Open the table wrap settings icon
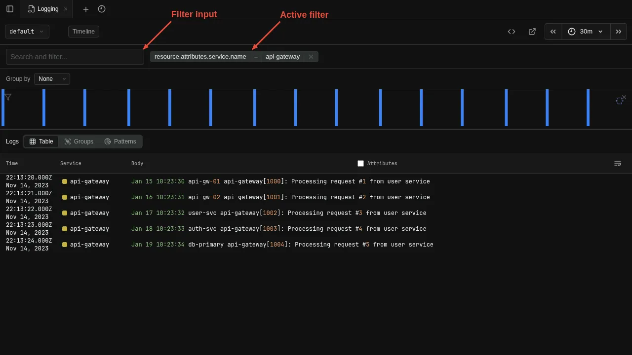Viewport: 632px width, 355px height. tap(618, 163)
